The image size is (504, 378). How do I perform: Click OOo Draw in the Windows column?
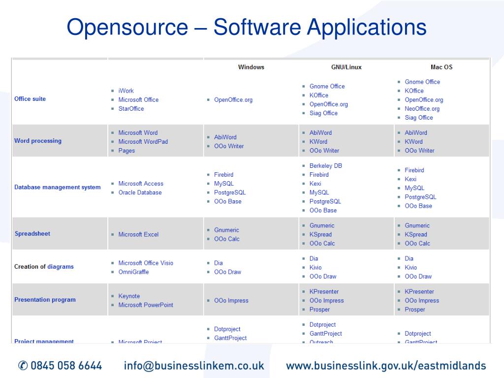pyautogui.click(x=227, y=272)
